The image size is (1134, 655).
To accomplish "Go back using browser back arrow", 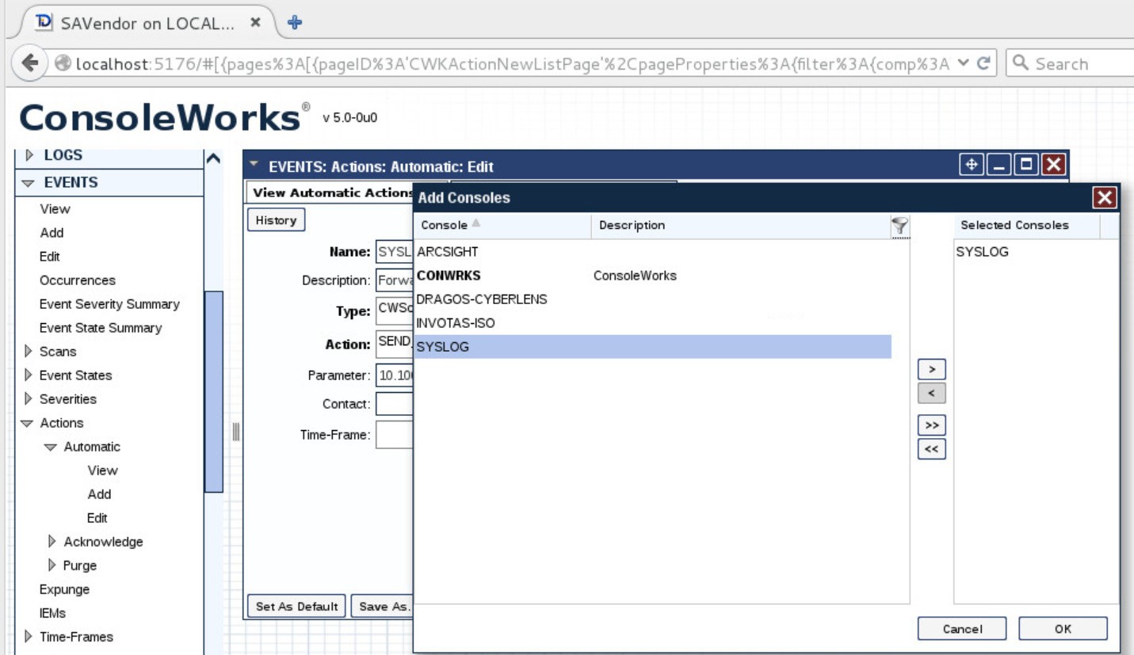I will (x=30, y=64).
